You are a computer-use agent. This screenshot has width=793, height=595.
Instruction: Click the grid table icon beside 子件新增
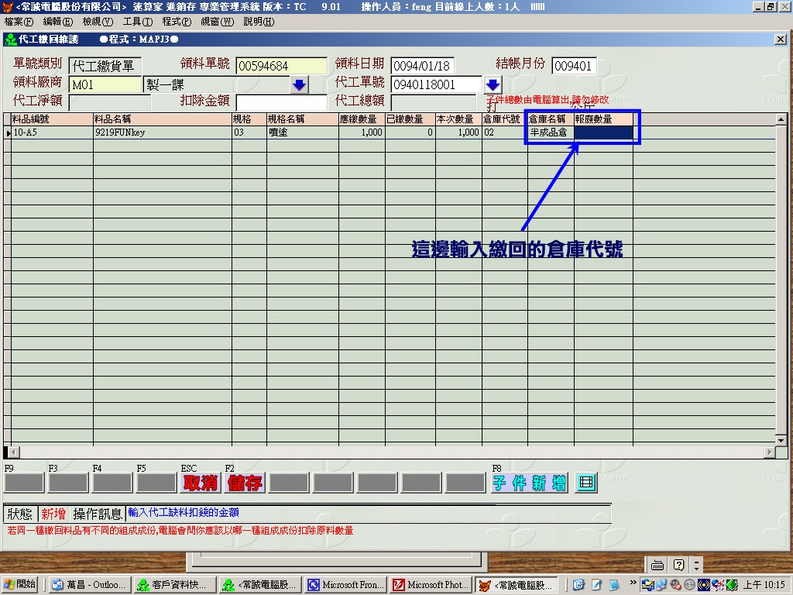coord(587,483)
